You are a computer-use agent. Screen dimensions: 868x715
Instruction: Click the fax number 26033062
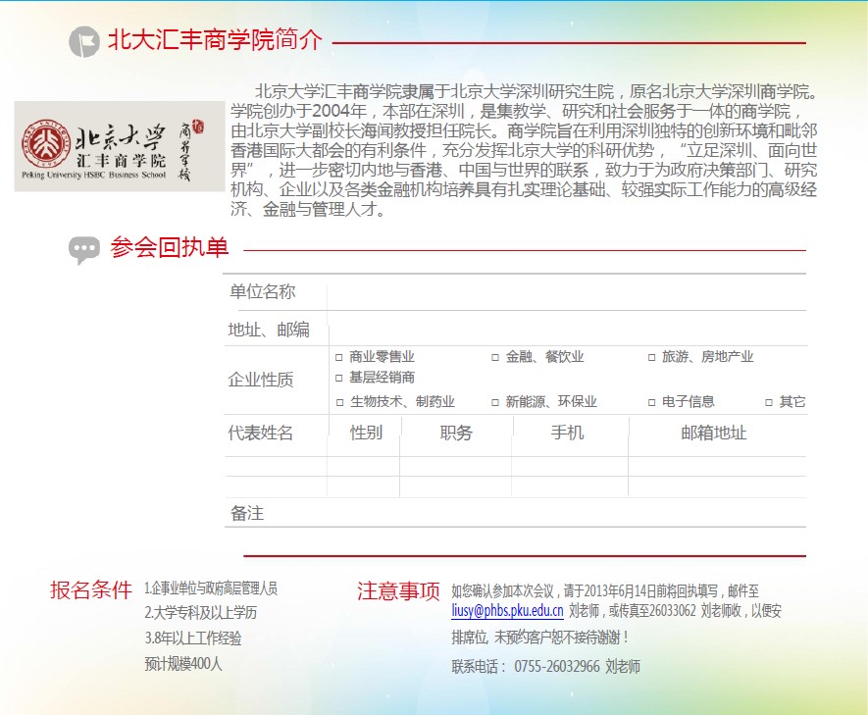tap(673, 611)
